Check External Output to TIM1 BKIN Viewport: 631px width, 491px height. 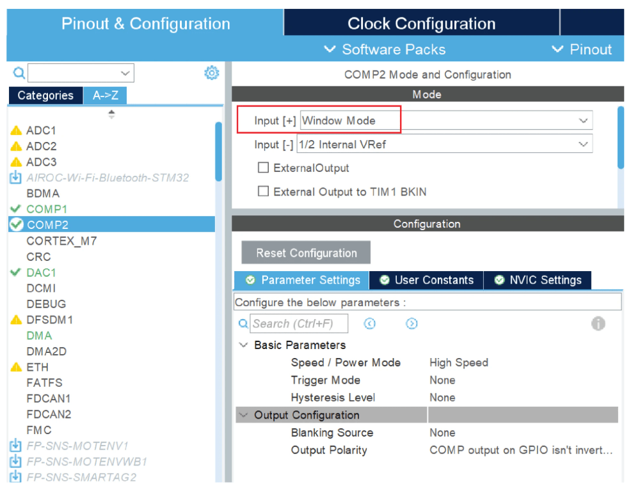(263, 191)
